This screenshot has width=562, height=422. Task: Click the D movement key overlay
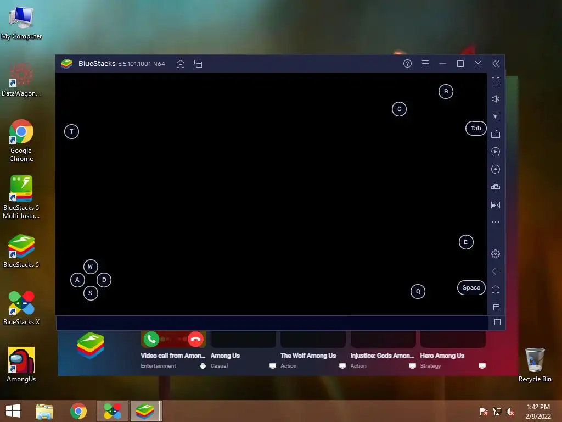pos(104,280)
